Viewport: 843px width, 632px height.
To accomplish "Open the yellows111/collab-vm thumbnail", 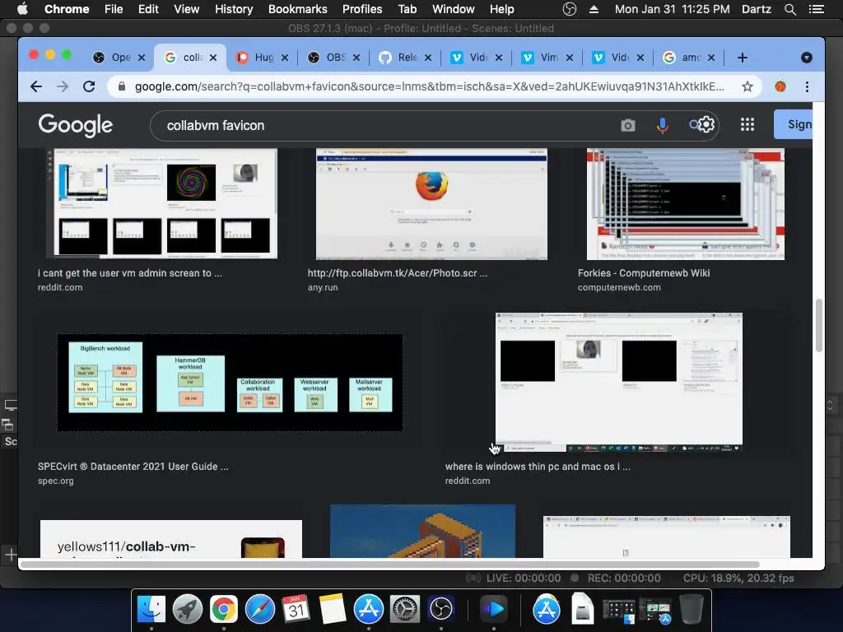I will [171, 538].
